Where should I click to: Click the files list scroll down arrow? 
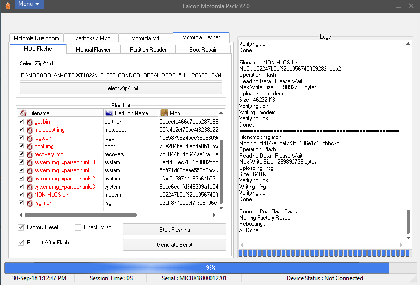point(221,208)
